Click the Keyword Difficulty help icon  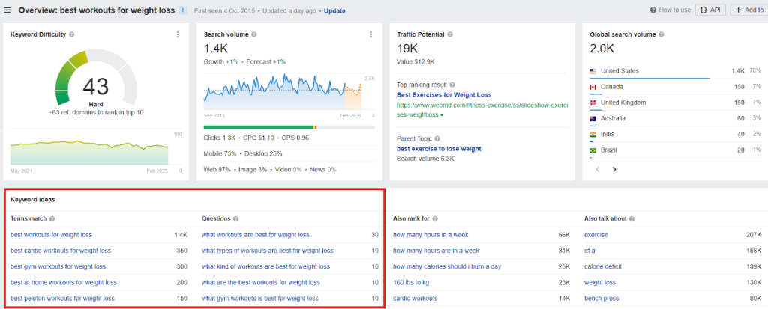tap(72, 34)
